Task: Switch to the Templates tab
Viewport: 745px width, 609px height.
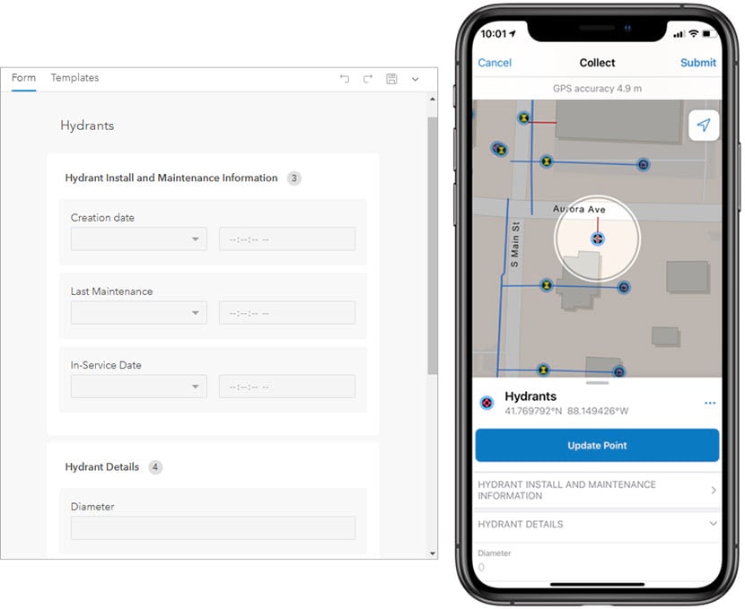Action: tap(74, 78)
